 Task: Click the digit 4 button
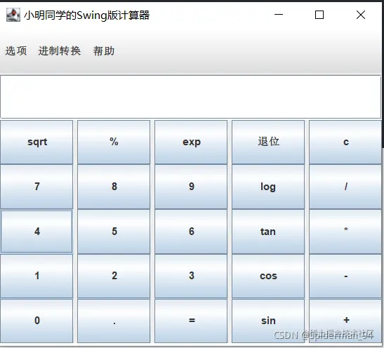point(37,232)
